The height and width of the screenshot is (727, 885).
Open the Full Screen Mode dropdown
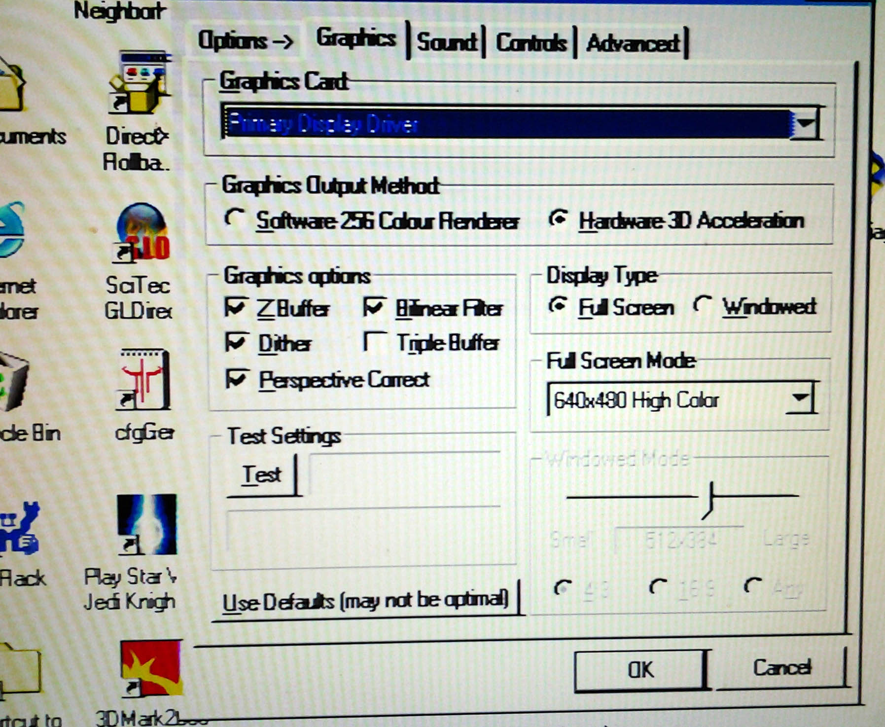(801, 398)
